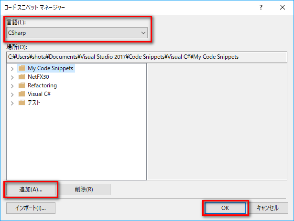The image size is (294, 221).
Task: Confirm with the OK button
Action: click(x=225, y=208)
